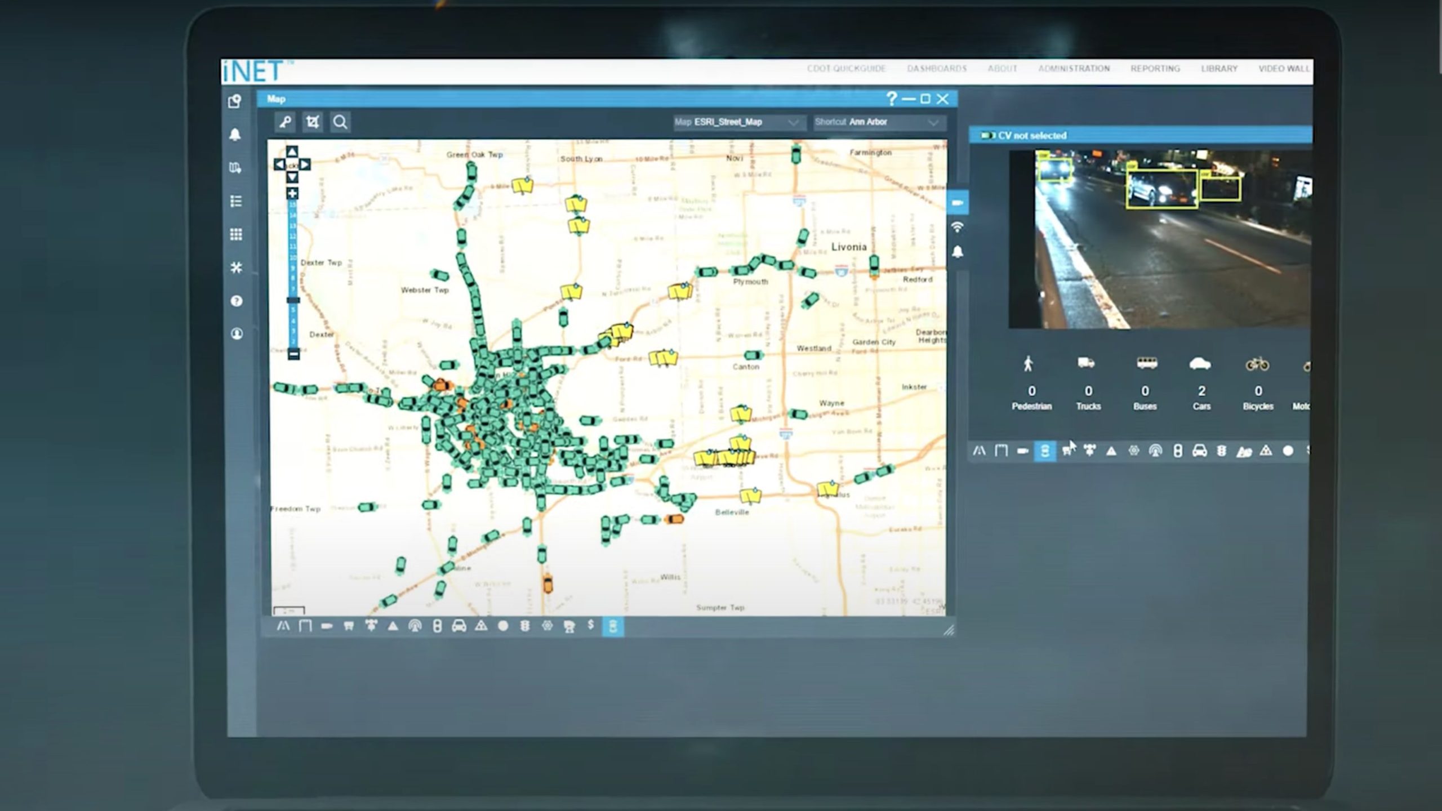
Task: Open the DASHBOARDS menu
Action: (936, 69)
